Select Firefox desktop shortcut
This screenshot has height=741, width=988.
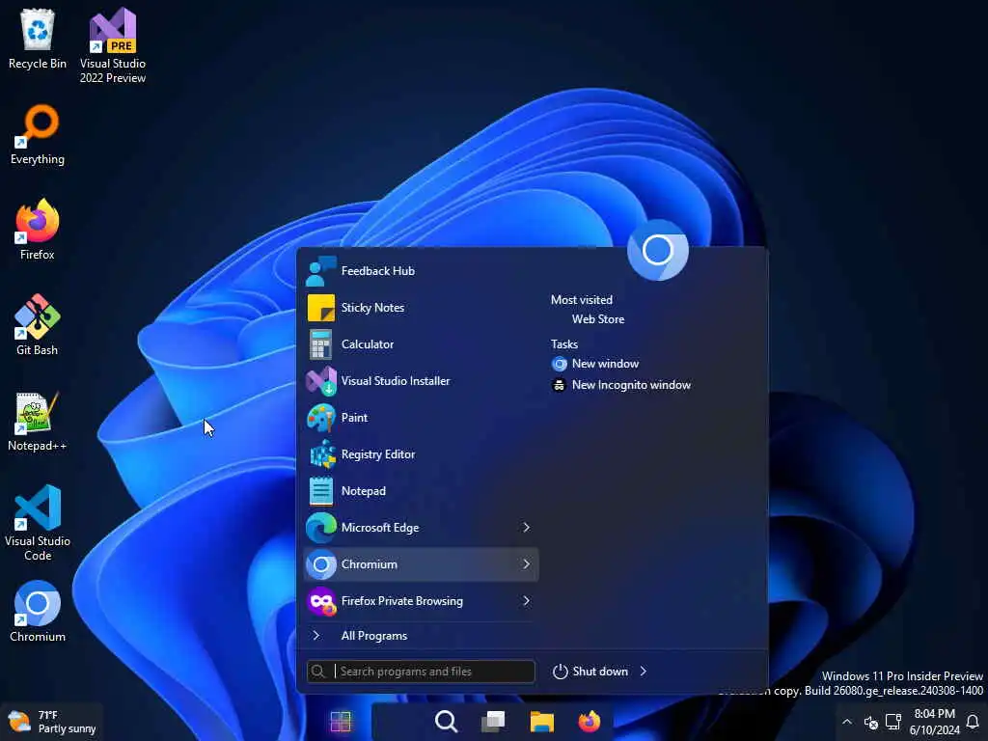click(38, 230)
